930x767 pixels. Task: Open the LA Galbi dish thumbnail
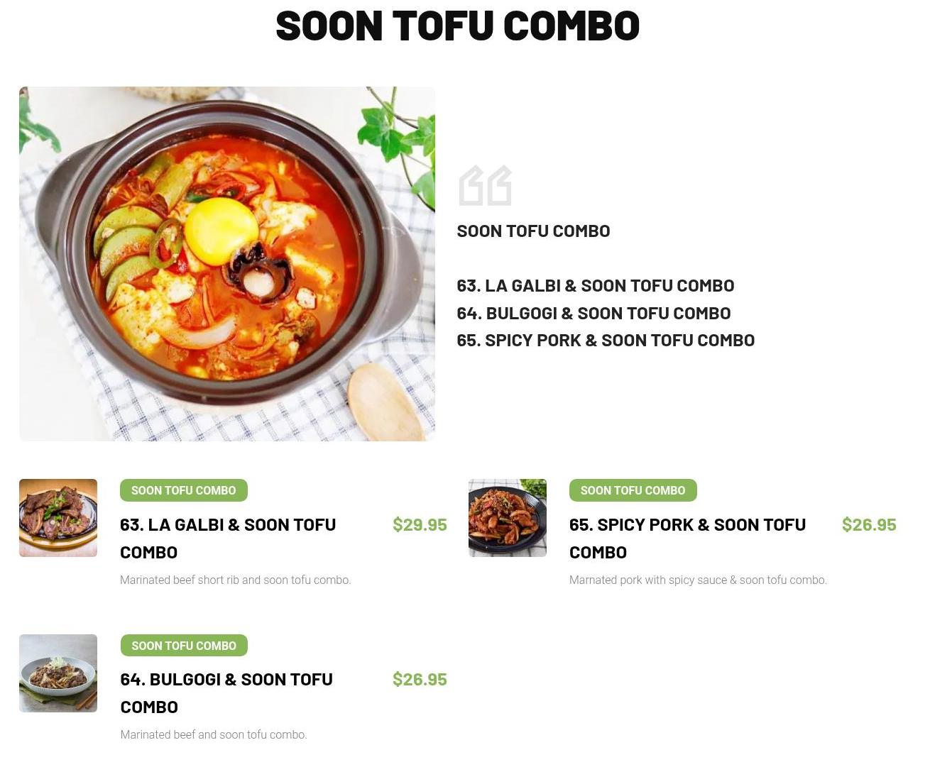(x=58, y=518)
